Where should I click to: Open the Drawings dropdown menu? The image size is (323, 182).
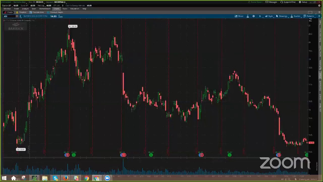coord(282,16)
